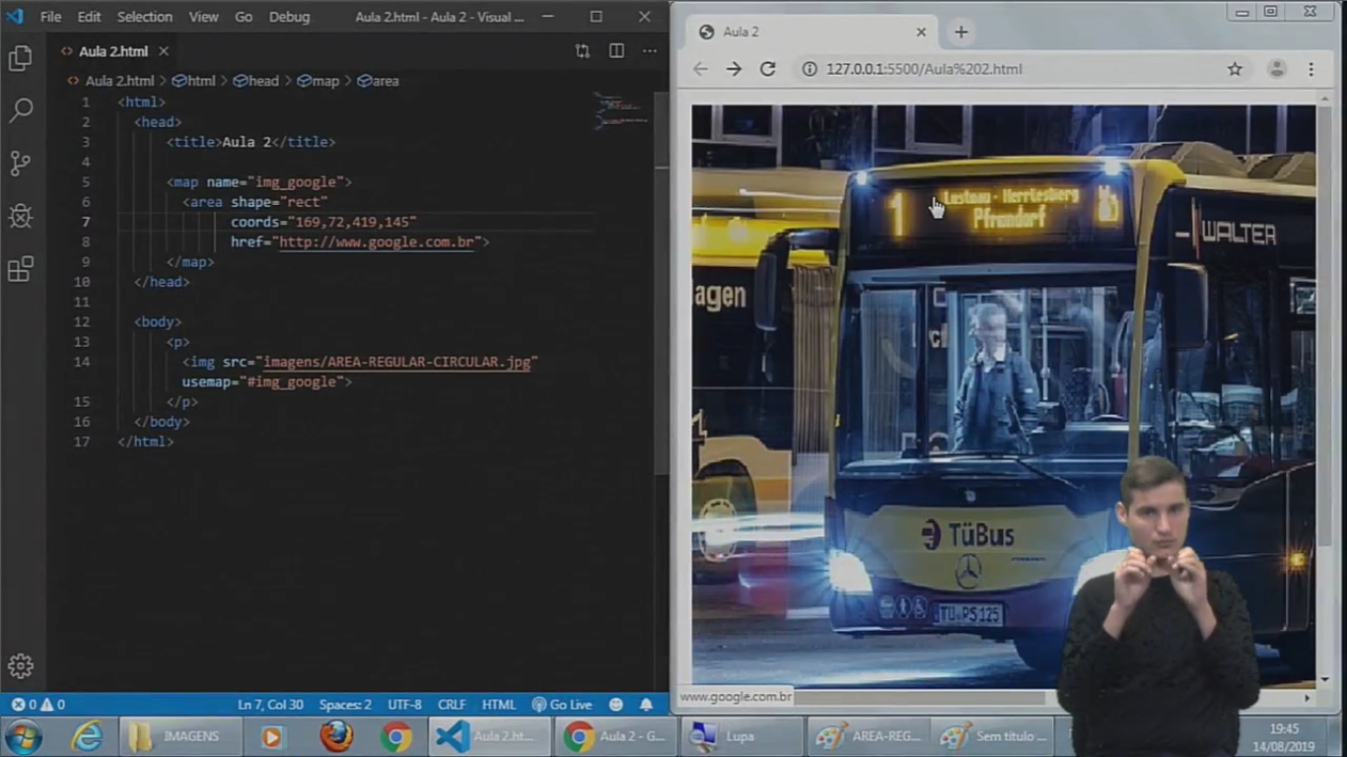Click the bus destination sign map area
The height and width of the screenshot is (757, 1347).
point(1002,208)
